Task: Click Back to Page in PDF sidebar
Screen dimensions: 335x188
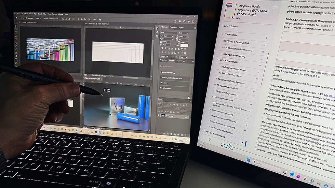Action: pos(227,147)
